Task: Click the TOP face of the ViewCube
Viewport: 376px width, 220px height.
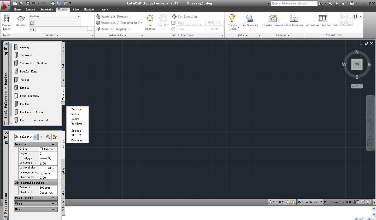Action: click(x=357, y=64)
